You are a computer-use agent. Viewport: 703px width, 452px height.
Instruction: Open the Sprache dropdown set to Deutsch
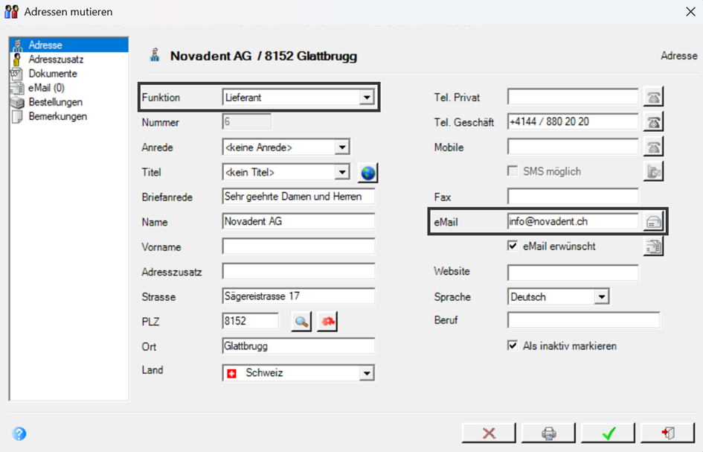click(x=559, y=296)
